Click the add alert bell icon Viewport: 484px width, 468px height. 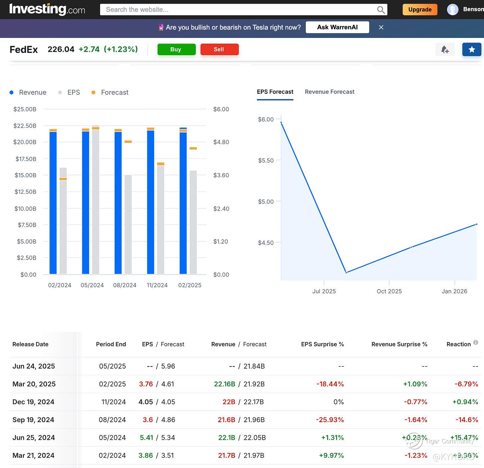tap(445, 50)
